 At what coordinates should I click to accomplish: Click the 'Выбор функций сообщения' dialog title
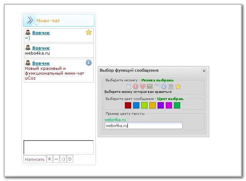pos(129,70)
